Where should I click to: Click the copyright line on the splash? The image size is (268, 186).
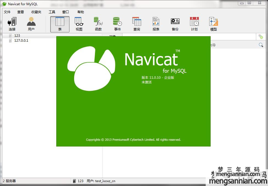pos(133,140)
